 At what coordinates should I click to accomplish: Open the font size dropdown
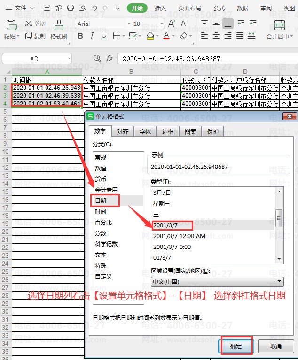coord(161,24)
